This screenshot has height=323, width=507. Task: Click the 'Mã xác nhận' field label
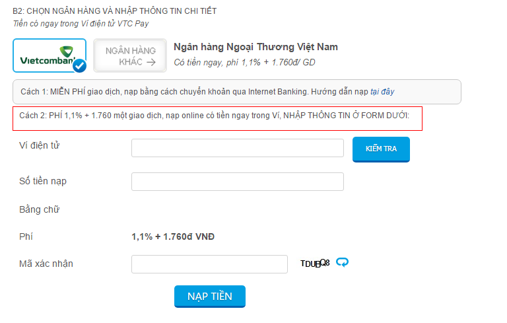pyautogui.click(x=46, y=264)
